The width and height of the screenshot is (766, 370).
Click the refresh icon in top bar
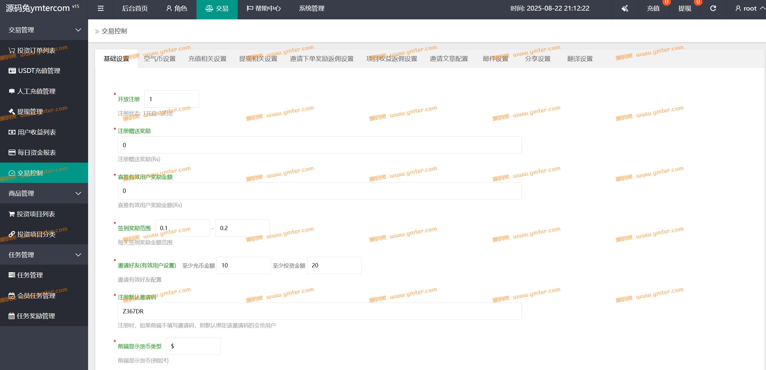pyautogui.click(x=713, y=8)
